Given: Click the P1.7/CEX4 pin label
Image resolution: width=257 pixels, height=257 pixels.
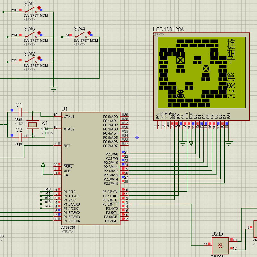Looking at the screenshot, I should point(72,221).
